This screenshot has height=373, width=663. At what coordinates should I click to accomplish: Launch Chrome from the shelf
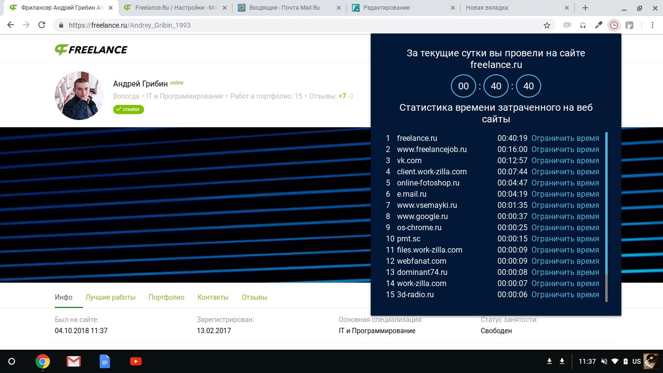click(43, 361)
